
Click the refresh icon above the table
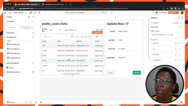pos(101,30)
